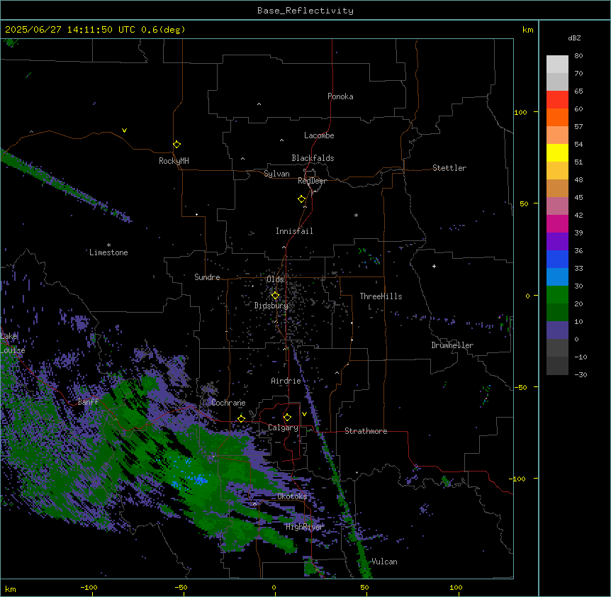Click the -30 value on the dBZ legend
This screenshot has width=611, height=597.
tap(581, 374)
